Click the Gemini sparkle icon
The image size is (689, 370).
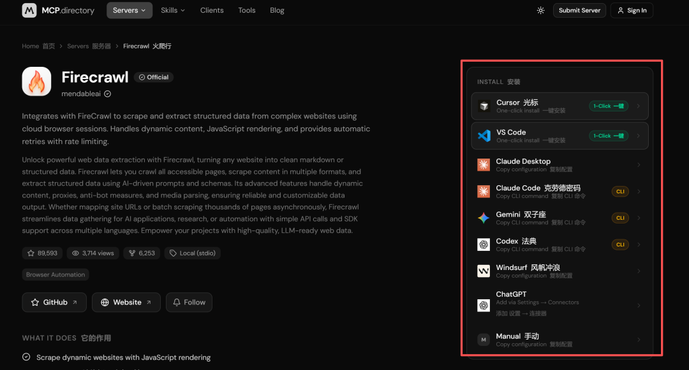pos(484,218)
